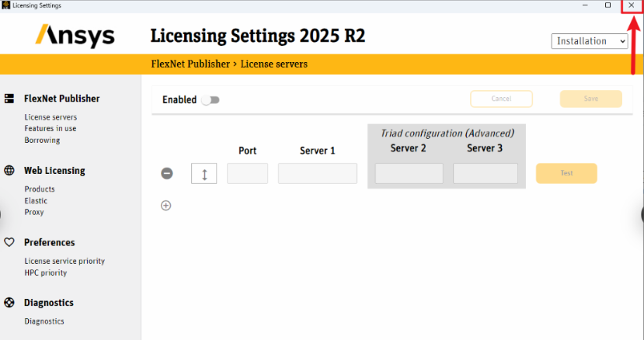This screenshot has width=644, height=340.
Task: Click the Port input field
Action: [247, 173]
